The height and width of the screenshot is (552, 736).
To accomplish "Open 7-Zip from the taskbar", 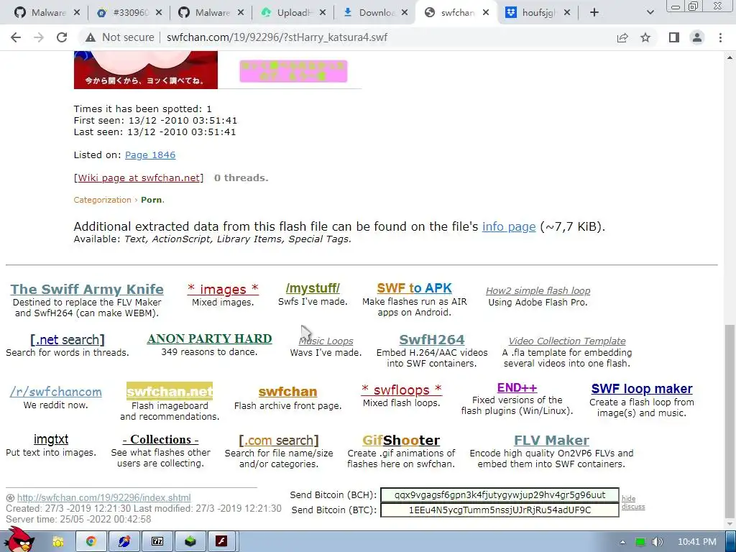I will 157,541.
